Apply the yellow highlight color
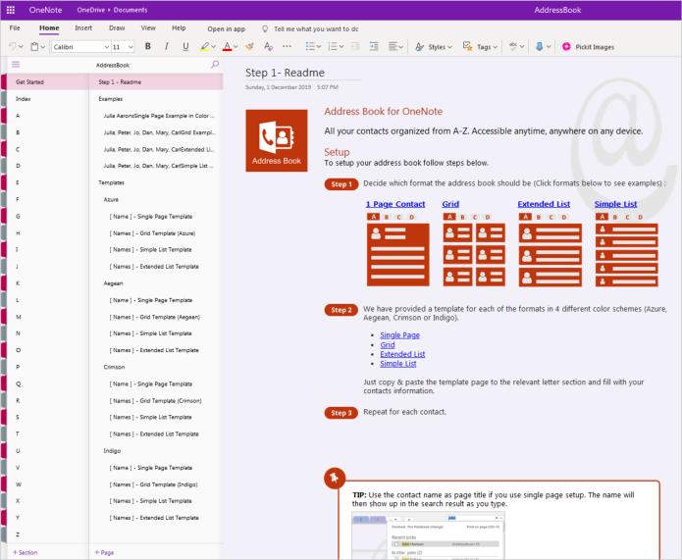Image resolution: width=682 pixels, height=560 pixels. pos(204,46)
